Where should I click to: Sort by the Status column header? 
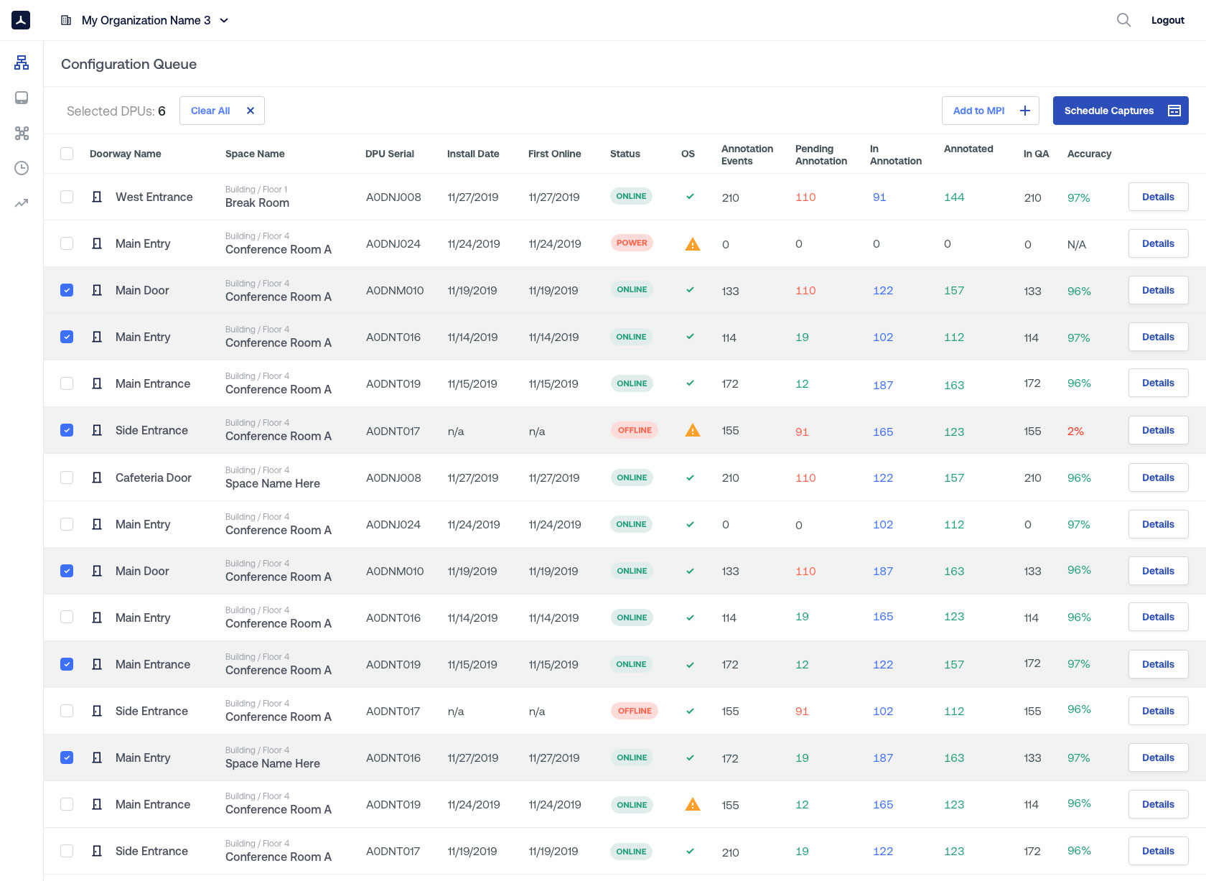point(625,154)
